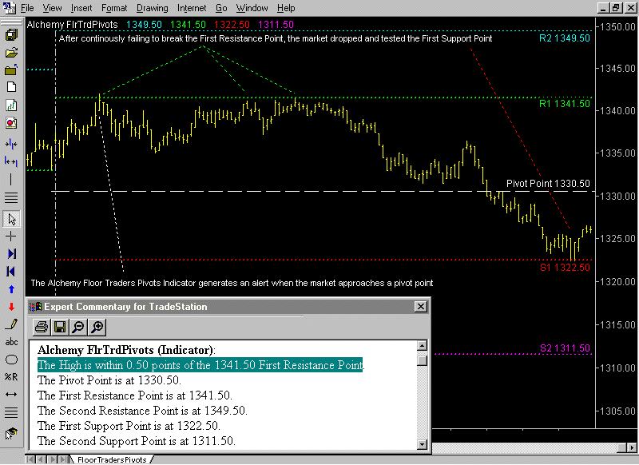Open the Window menu
The height and width of the screenshot is (465, 639).
point(252,8)
